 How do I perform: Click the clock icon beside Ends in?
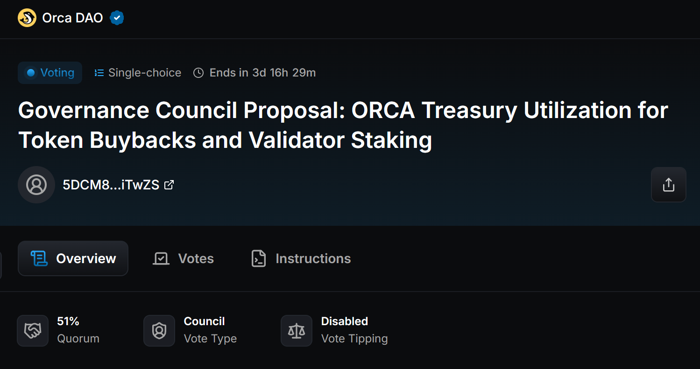point(198,73)
